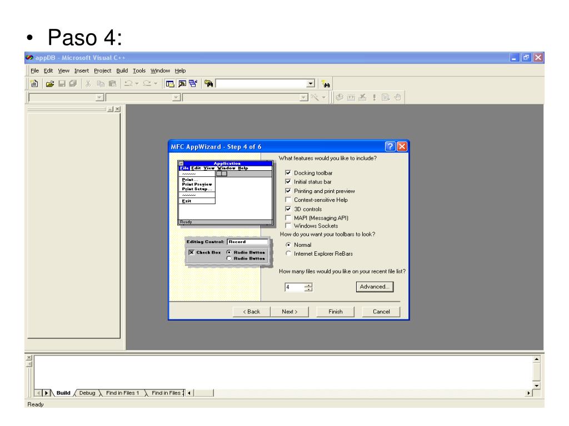Screen dimensions: 569x426
Task: Open WizardBar members combo dropdown
Action: coord(304,98)
